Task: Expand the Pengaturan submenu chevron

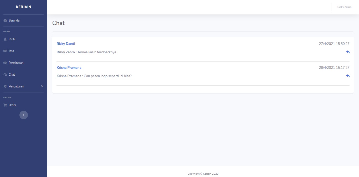Action: click(42, 86)
